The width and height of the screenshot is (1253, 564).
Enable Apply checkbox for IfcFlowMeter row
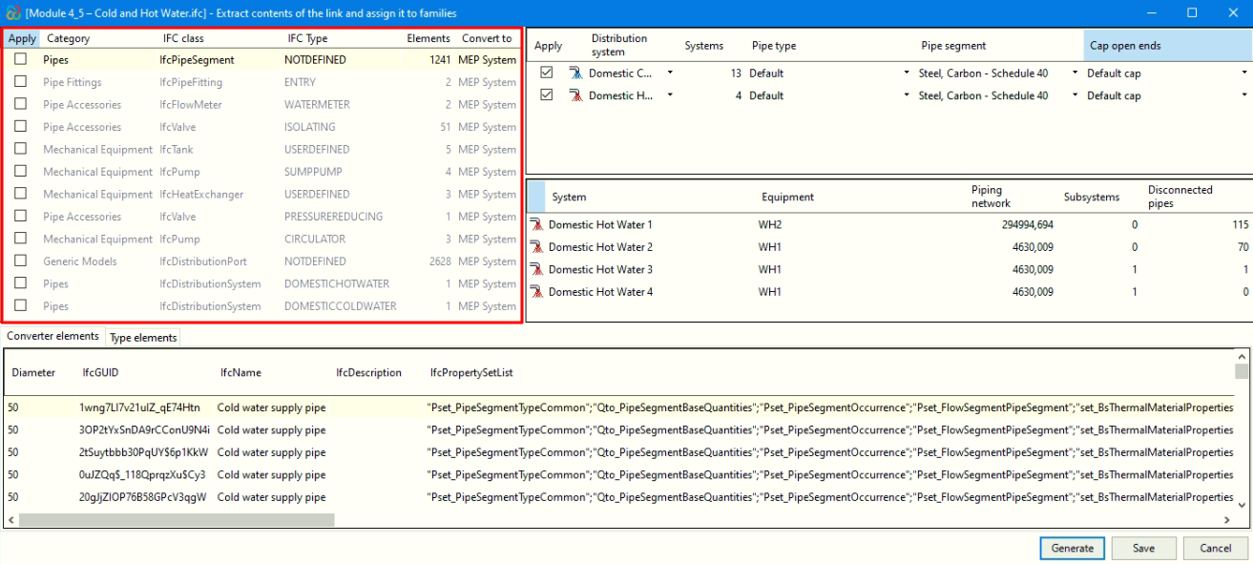tap(21, 104)
